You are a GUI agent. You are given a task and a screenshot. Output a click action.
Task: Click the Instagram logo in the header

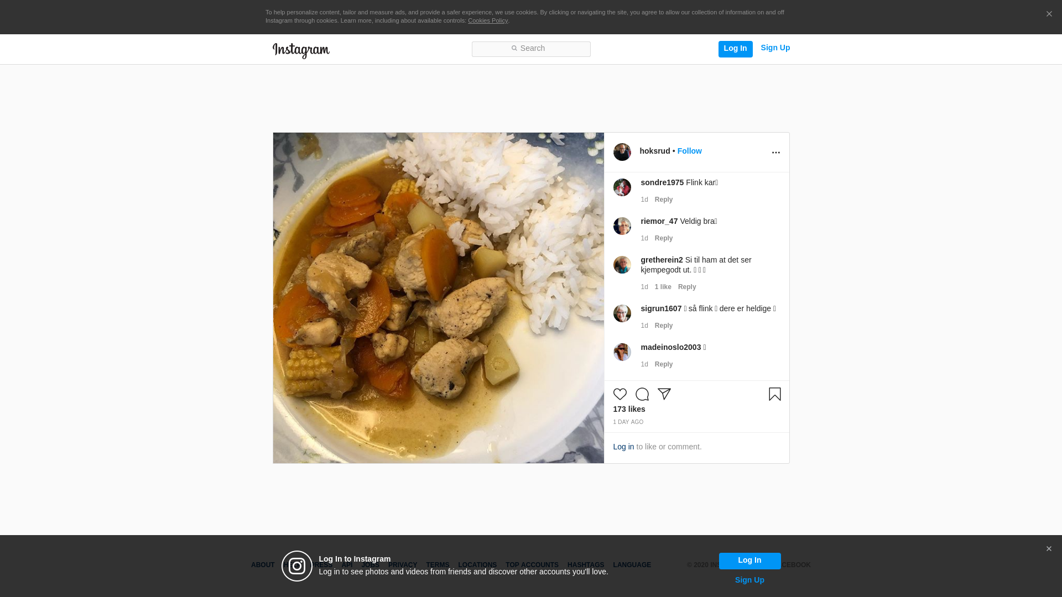click(301, 51)
